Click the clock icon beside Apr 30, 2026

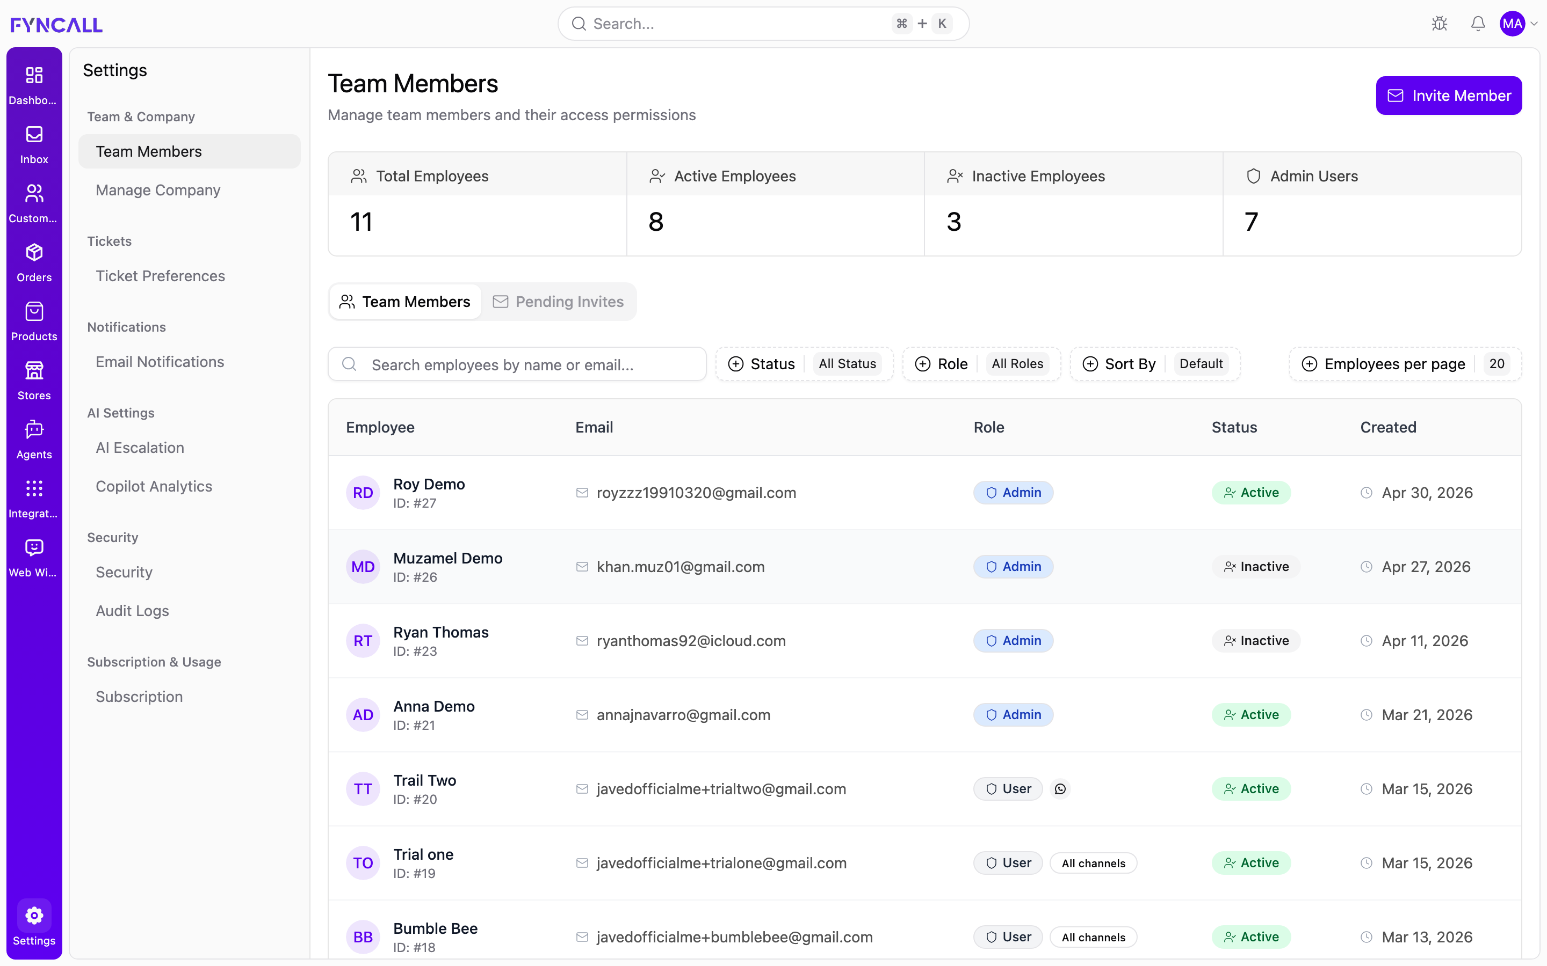pyautogui.click(x=1366, y=493)
